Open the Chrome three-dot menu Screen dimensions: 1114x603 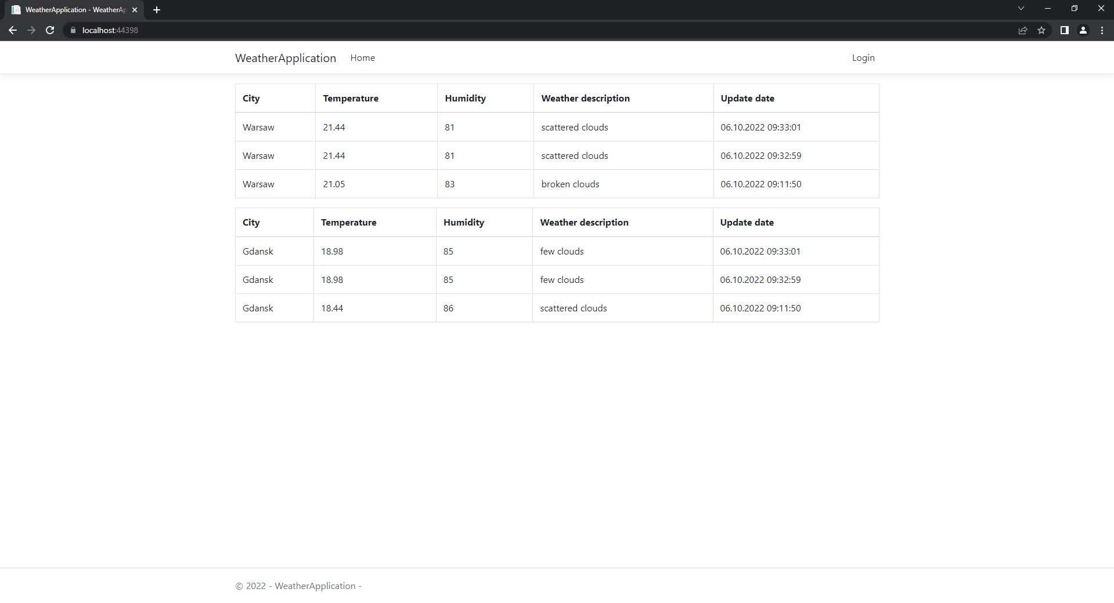tap(1102, 30)
